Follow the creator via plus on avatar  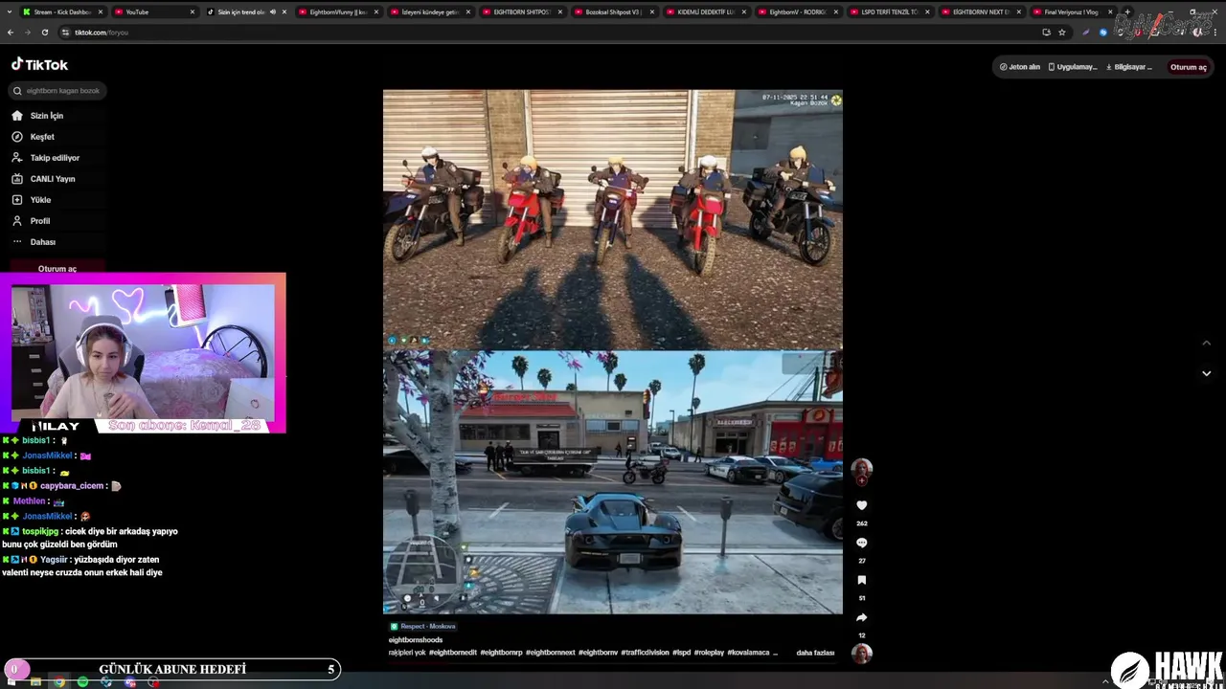point(862,481)
